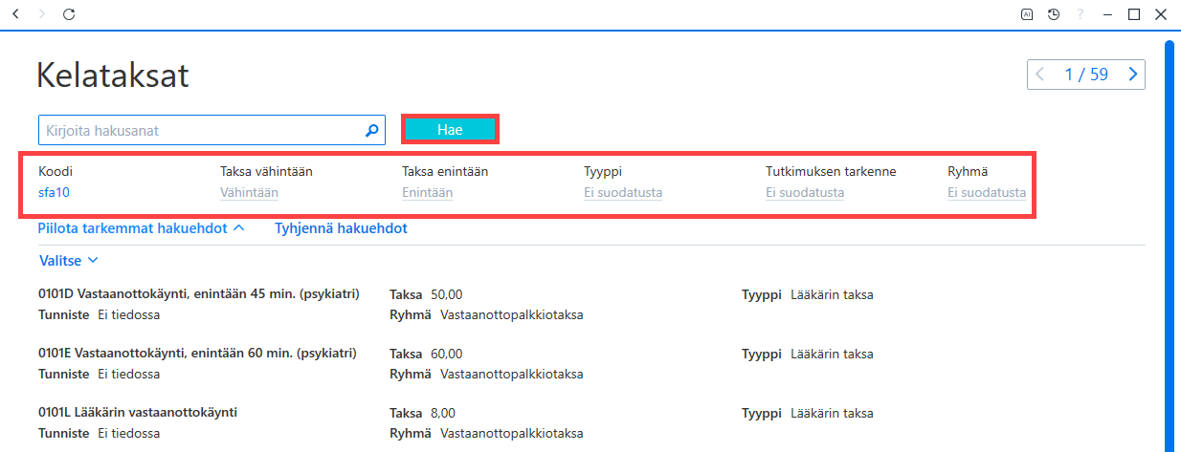This screenshot has width=1181, height=452.
Task: Set the Taksa enintään maximum field
Action: point(428,192)
